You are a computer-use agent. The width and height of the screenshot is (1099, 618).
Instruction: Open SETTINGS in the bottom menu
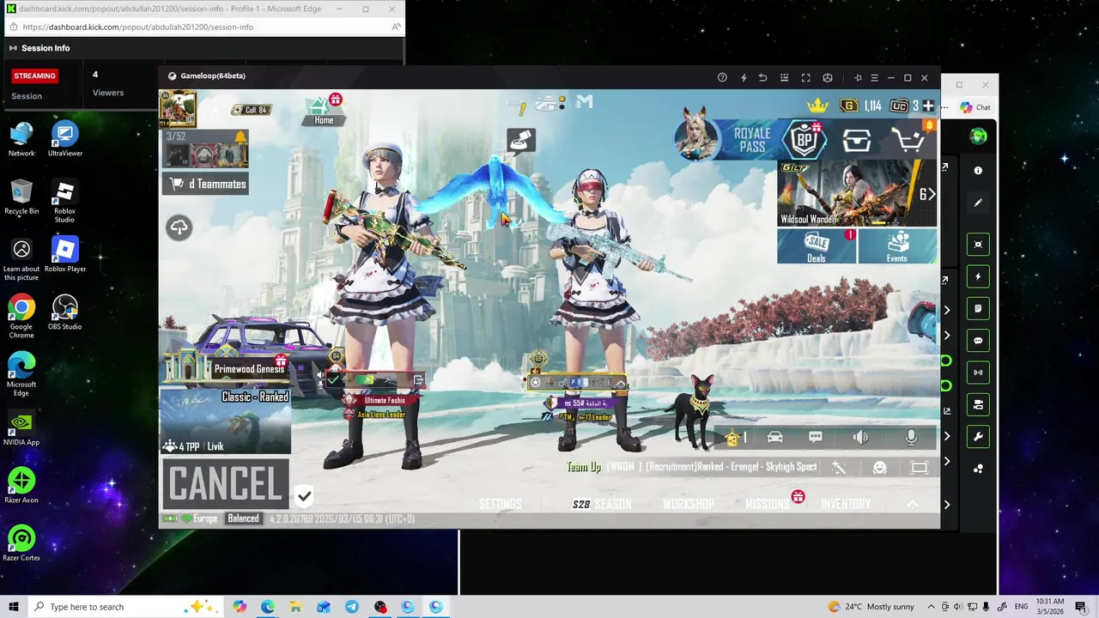[x=500, y=504]
